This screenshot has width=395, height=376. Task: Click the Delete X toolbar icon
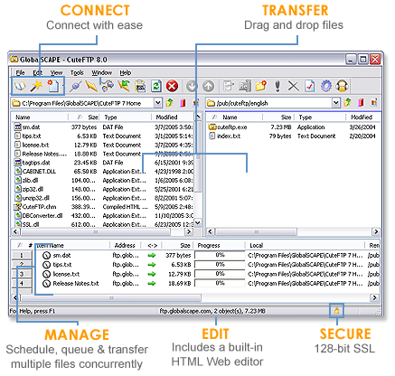[x=293, y=86]
